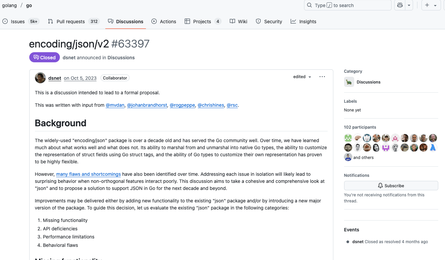Click the Issues circle icon
The height and width of the screenshot is (260, 445).
click(5, 21)
